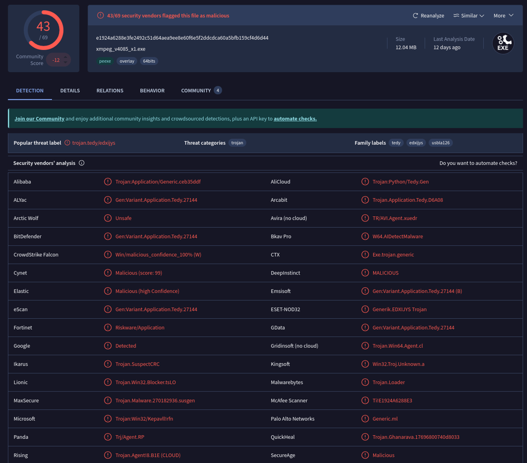Viewport: 527px width, 463px height.
Task: Click the 43/69 detection score gauge
Action: tap(43, 30)
